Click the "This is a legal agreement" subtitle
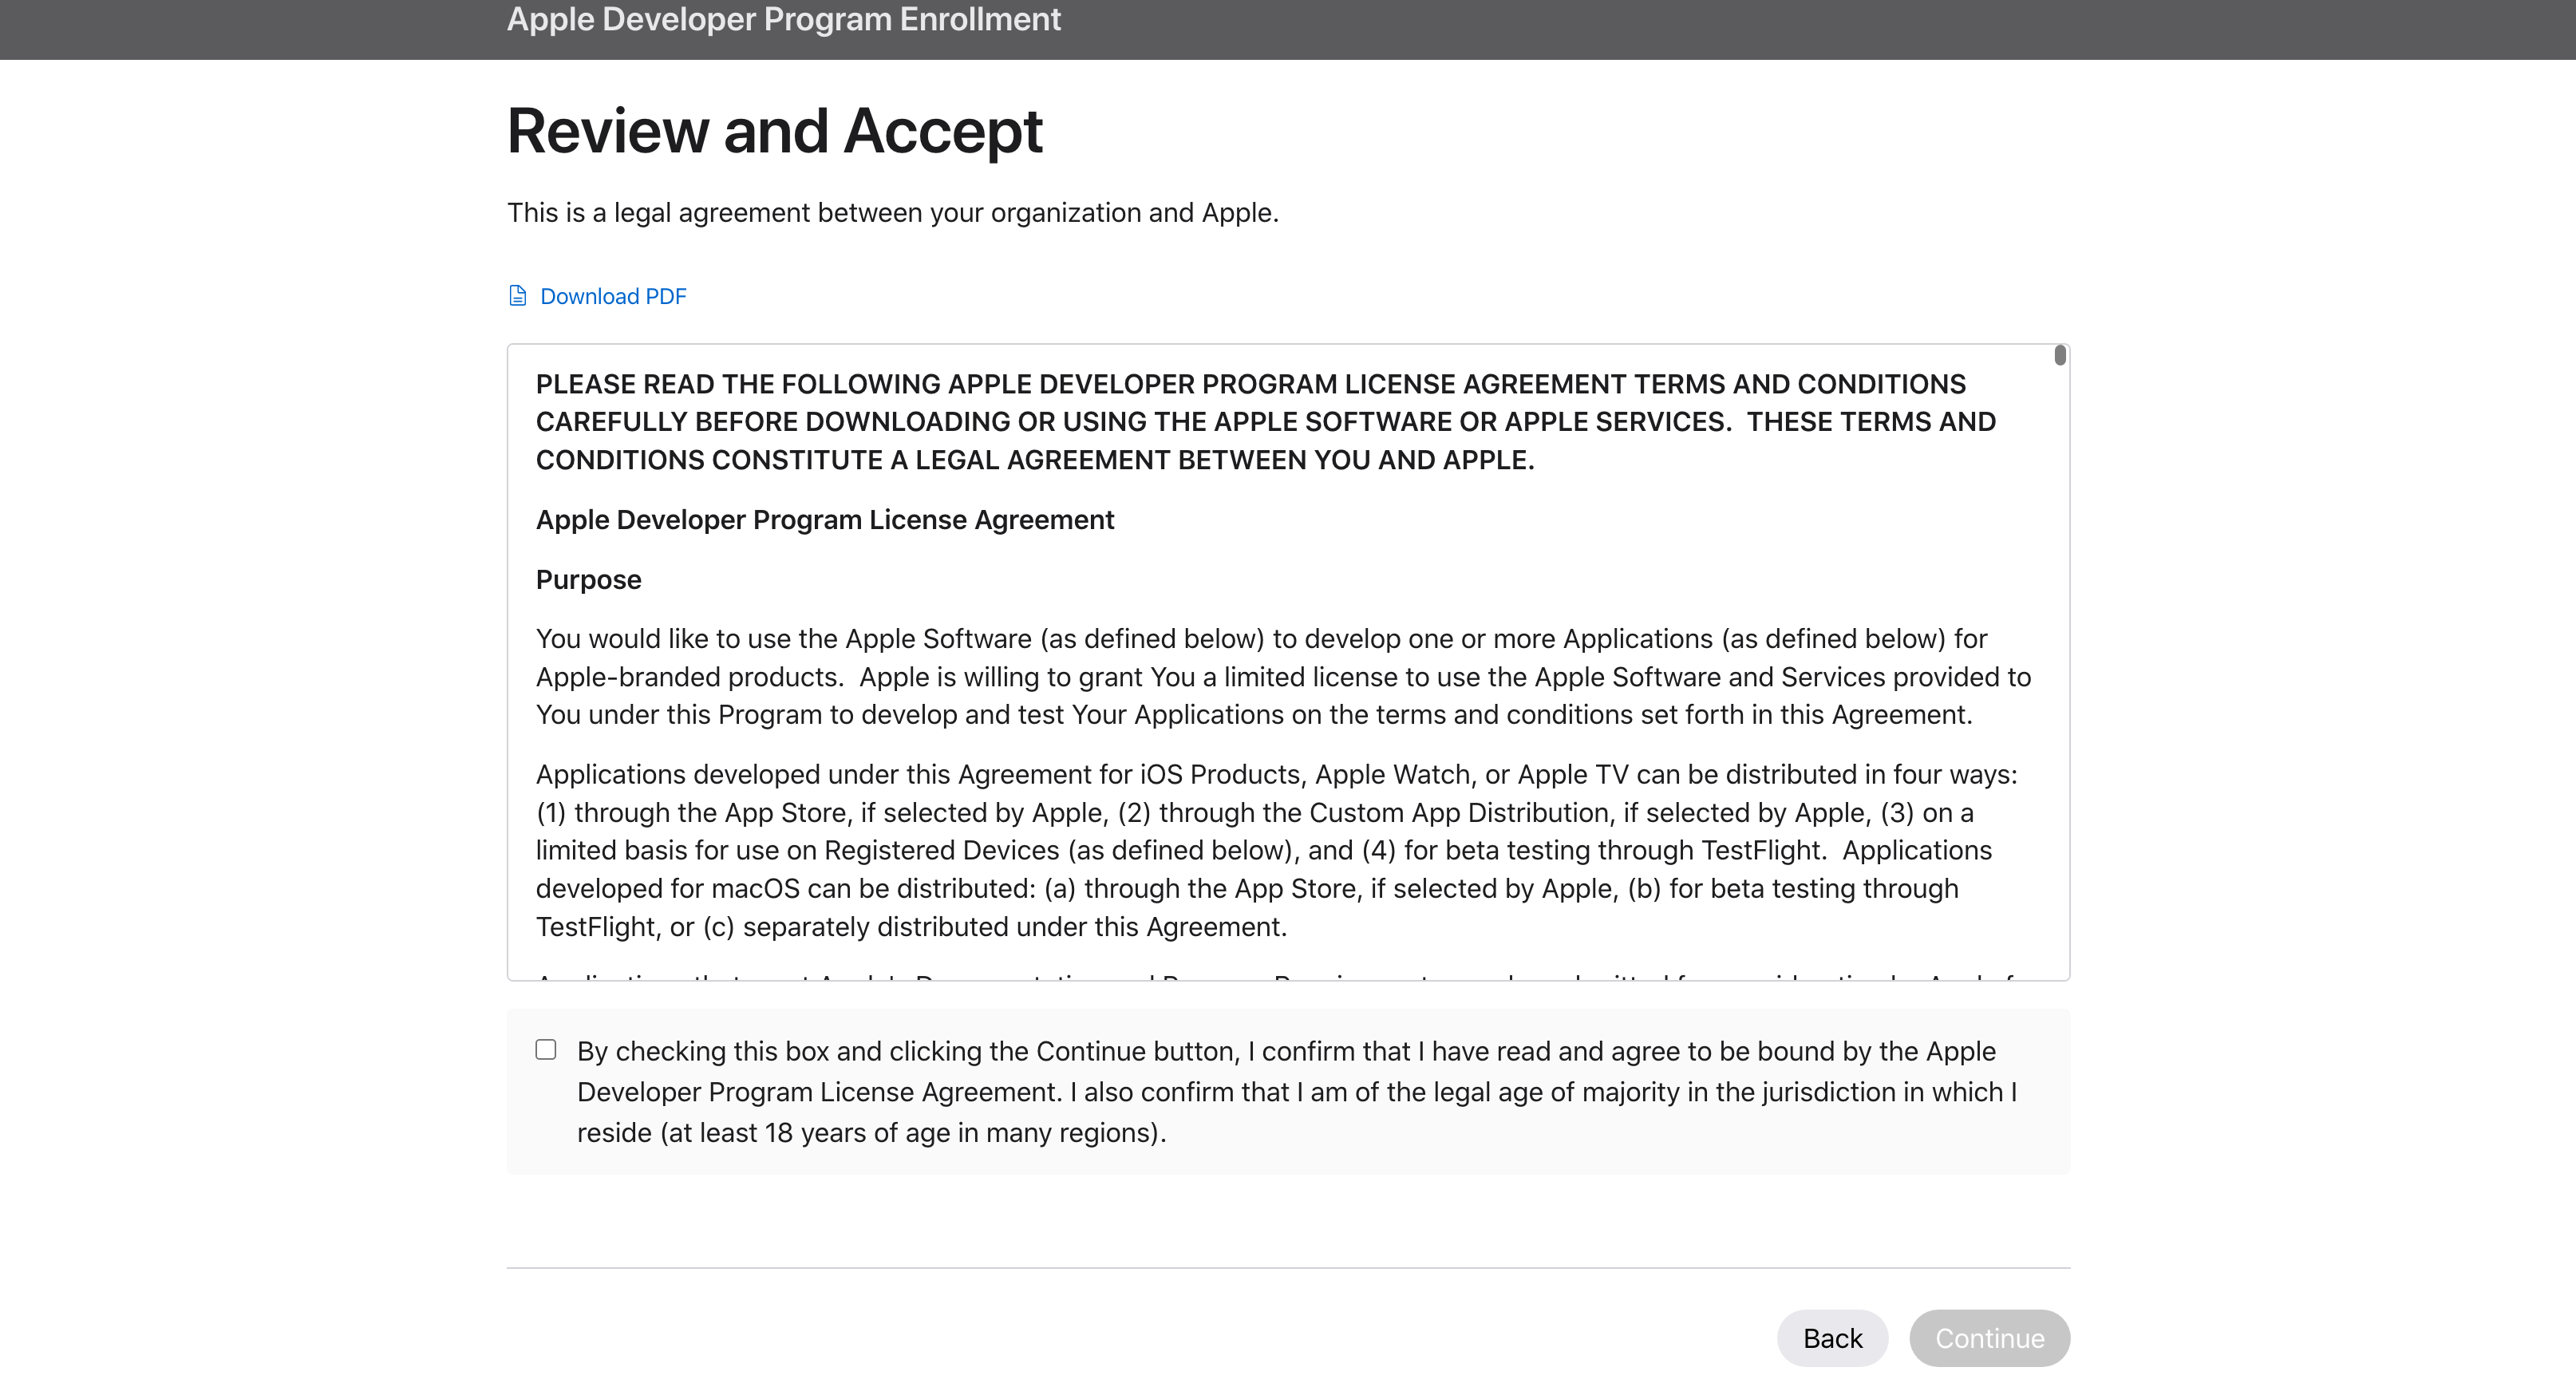 (892, 213)
